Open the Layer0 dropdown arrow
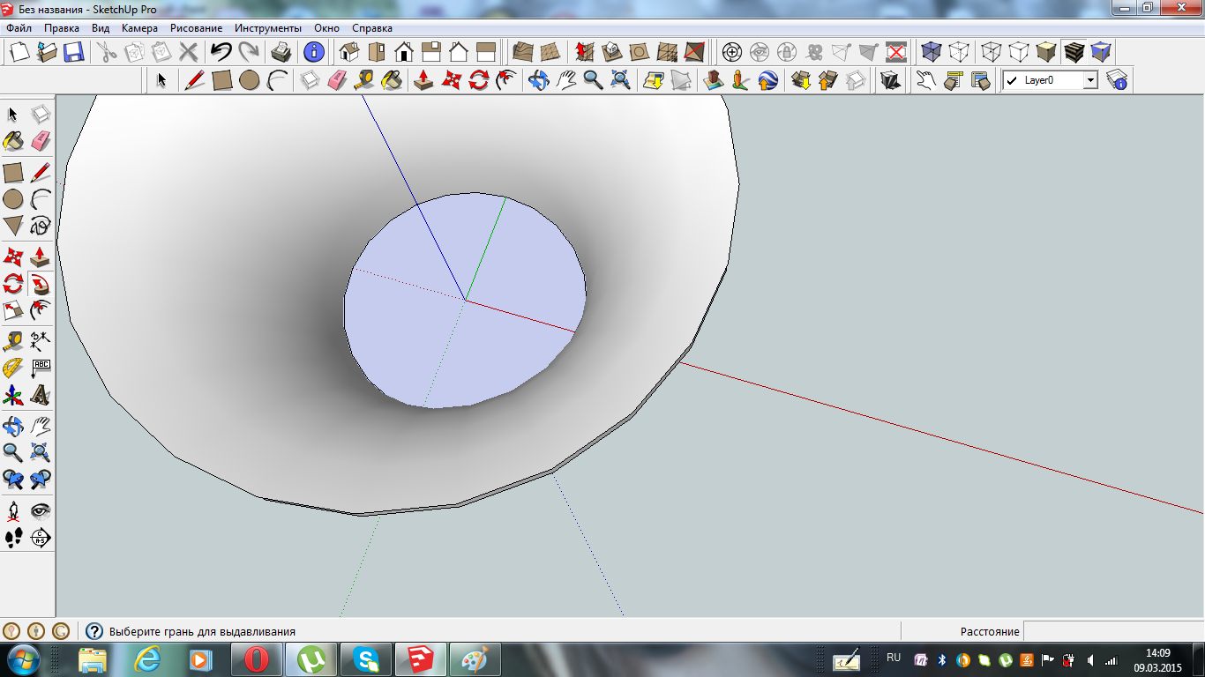The image size is (1205, 677). point(1090,80)
